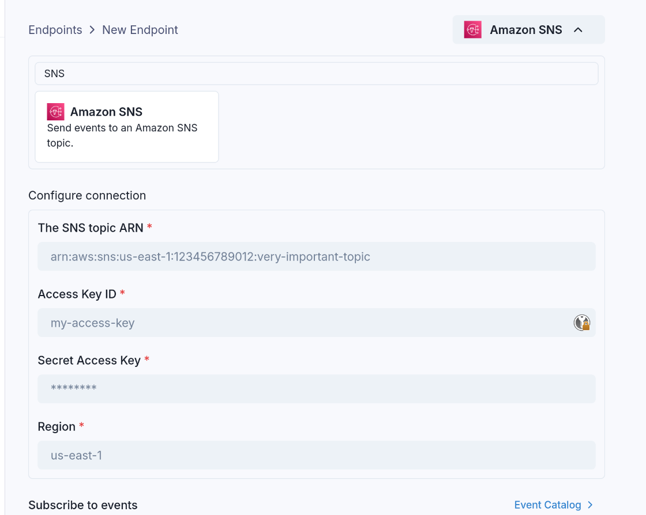Click the Amazon SNS logo in the top-right selector
The image size is (646, 515).
click(x=472, y=30)
